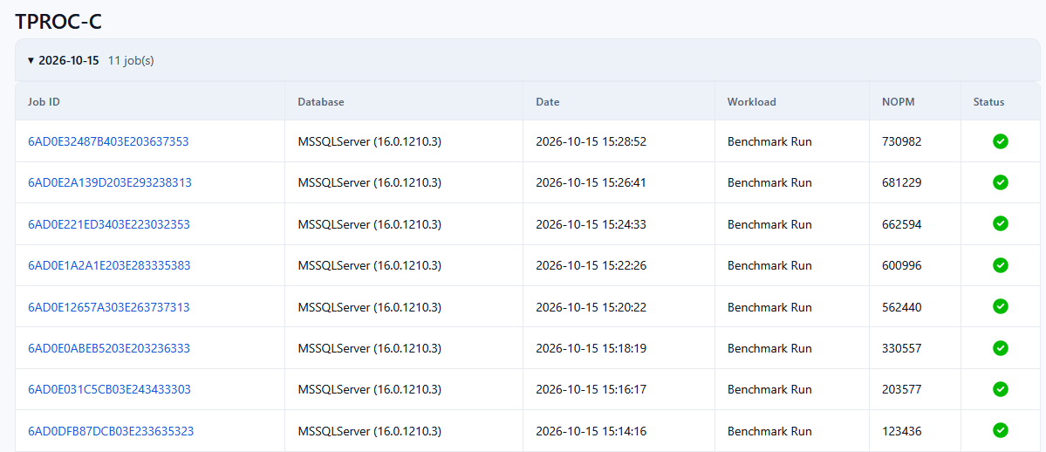Viewport: 1046px width, 452px height.
Task: Open job 6AD0E12657A303E263737313
Action: (x=109, y=307)
